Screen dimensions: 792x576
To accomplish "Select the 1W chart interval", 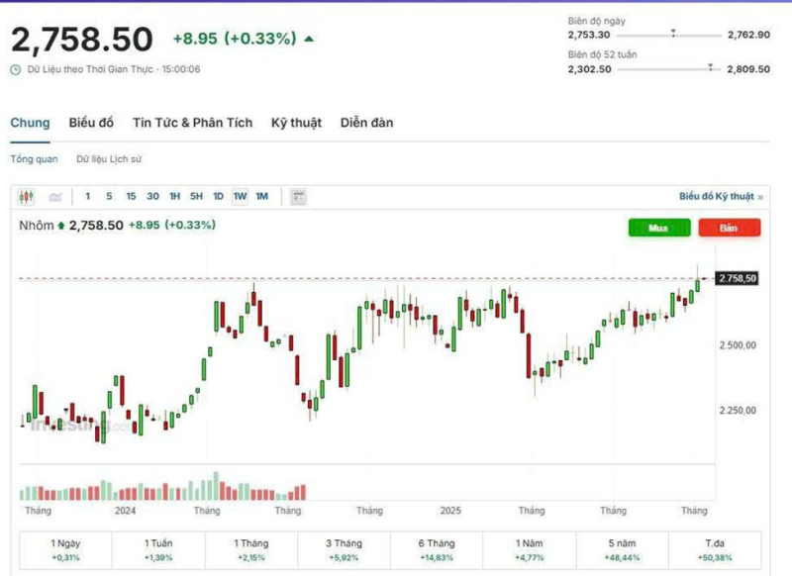I will 240,196.
